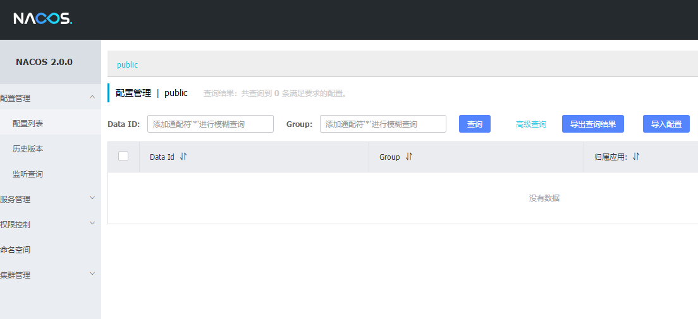Open 监听查询 in the sidebar
This screenshot has width=698, height=319.
click(28, 174)
